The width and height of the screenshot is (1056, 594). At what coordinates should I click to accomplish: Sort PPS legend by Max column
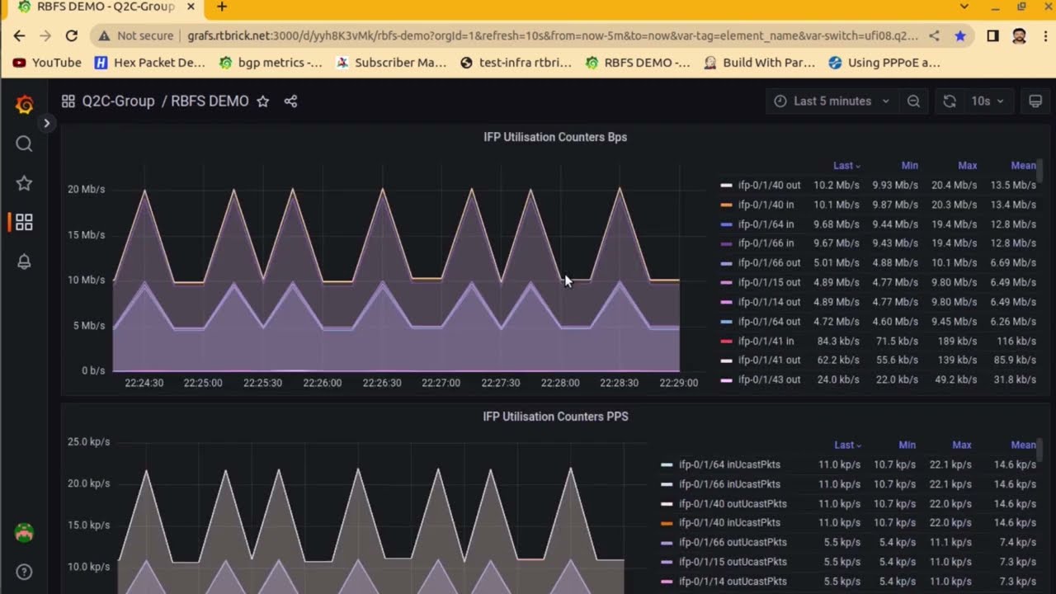tap(962, 445)
